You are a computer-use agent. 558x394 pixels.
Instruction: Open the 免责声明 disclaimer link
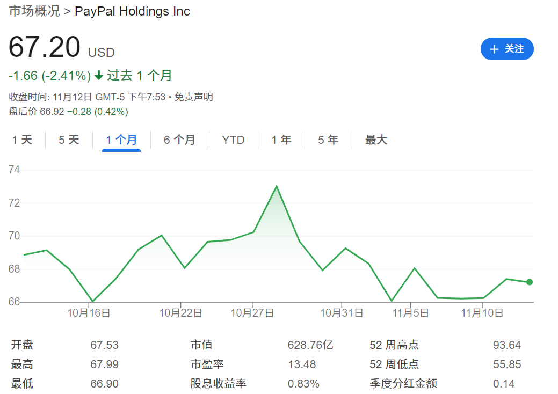click(193, 97)
